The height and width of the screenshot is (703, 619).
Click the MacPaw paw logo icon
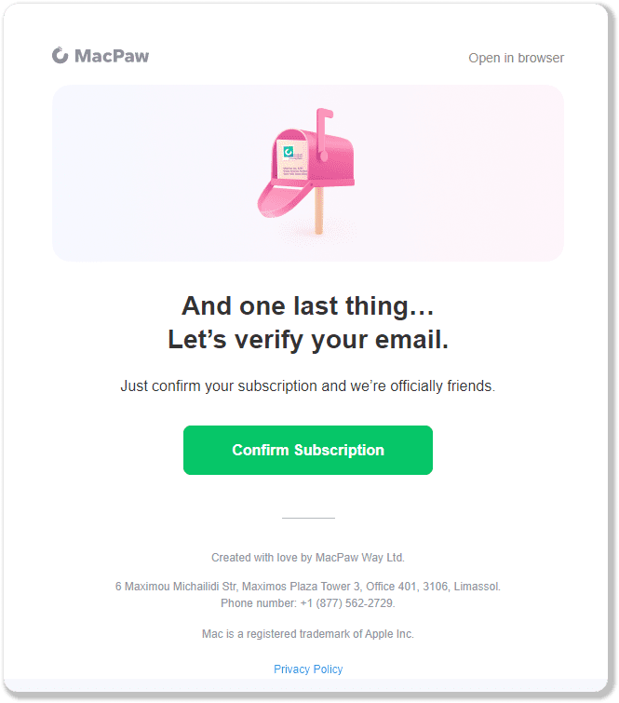(x=61, y=56)
